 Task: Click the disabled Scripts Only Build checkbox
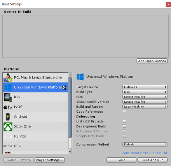pos(124,136)
